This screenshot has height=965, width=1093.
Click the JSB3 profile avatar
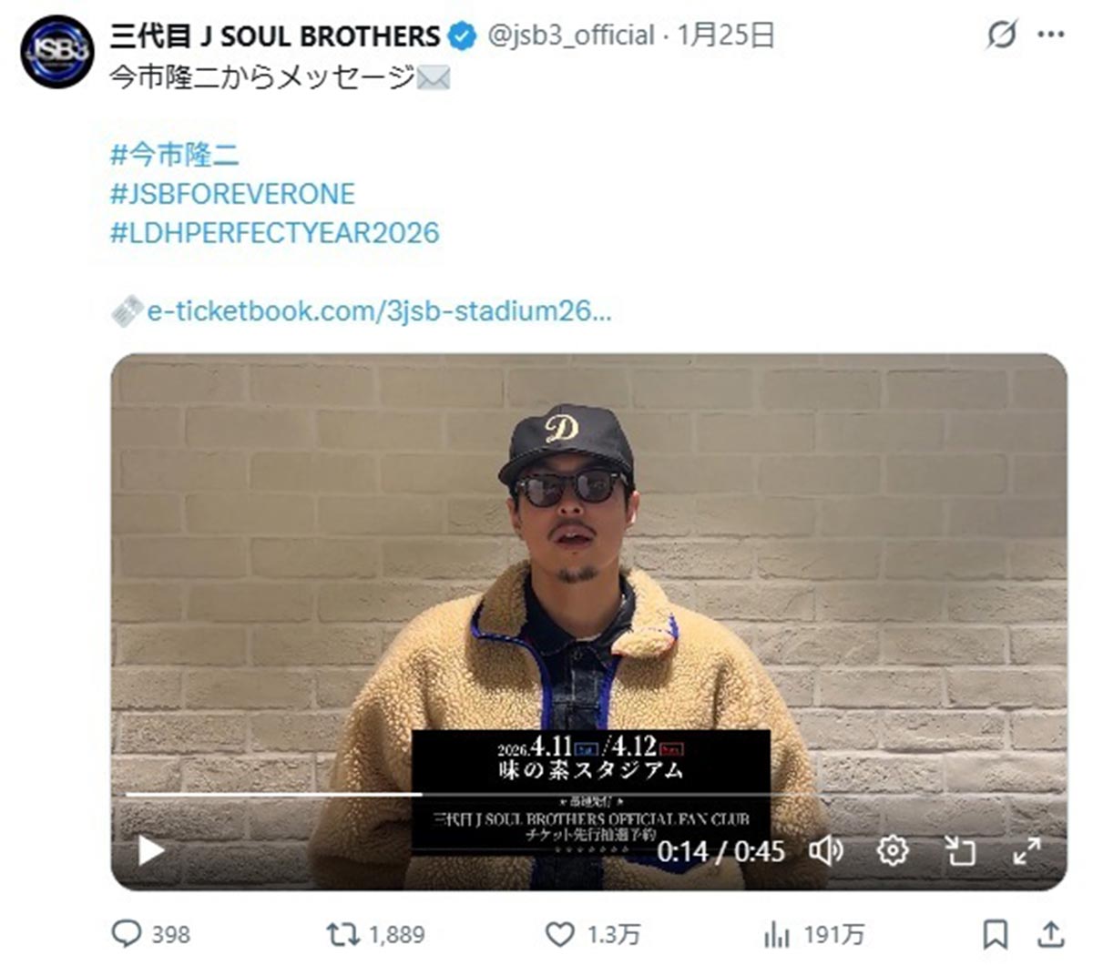[x=56, y=50]
